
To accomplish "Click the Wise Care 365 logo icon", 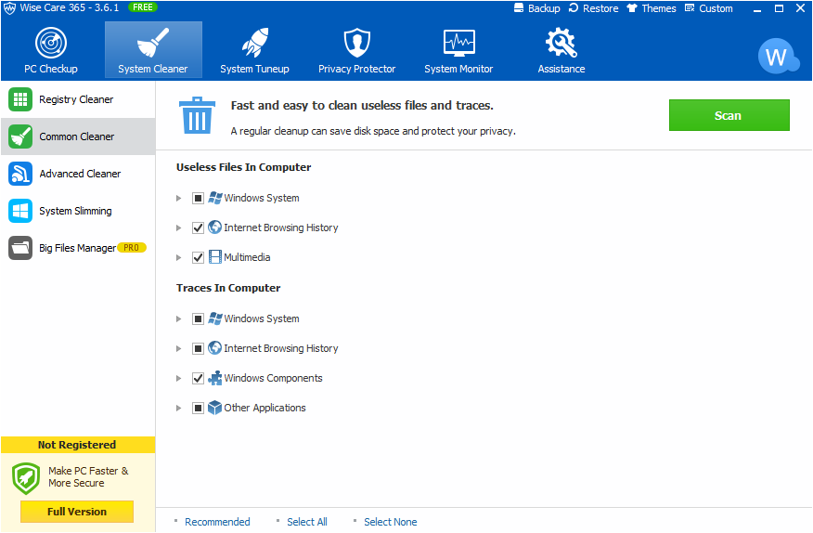I will click(x=10, y=7).
